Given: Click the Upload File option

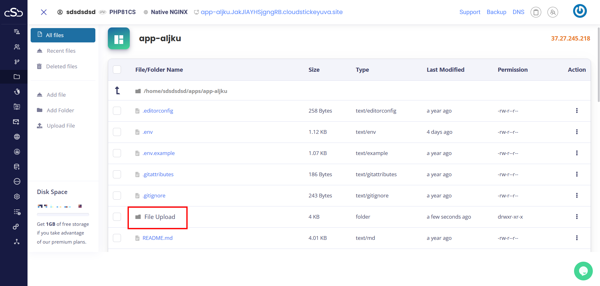Looking at the screenshot, I should click(x=61, y=126).
